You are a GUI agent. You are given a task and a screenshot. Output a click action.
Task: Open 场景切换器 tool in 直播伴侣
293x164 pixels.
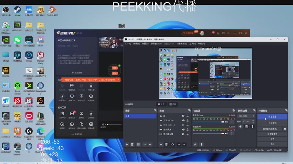tap(81, 125)
